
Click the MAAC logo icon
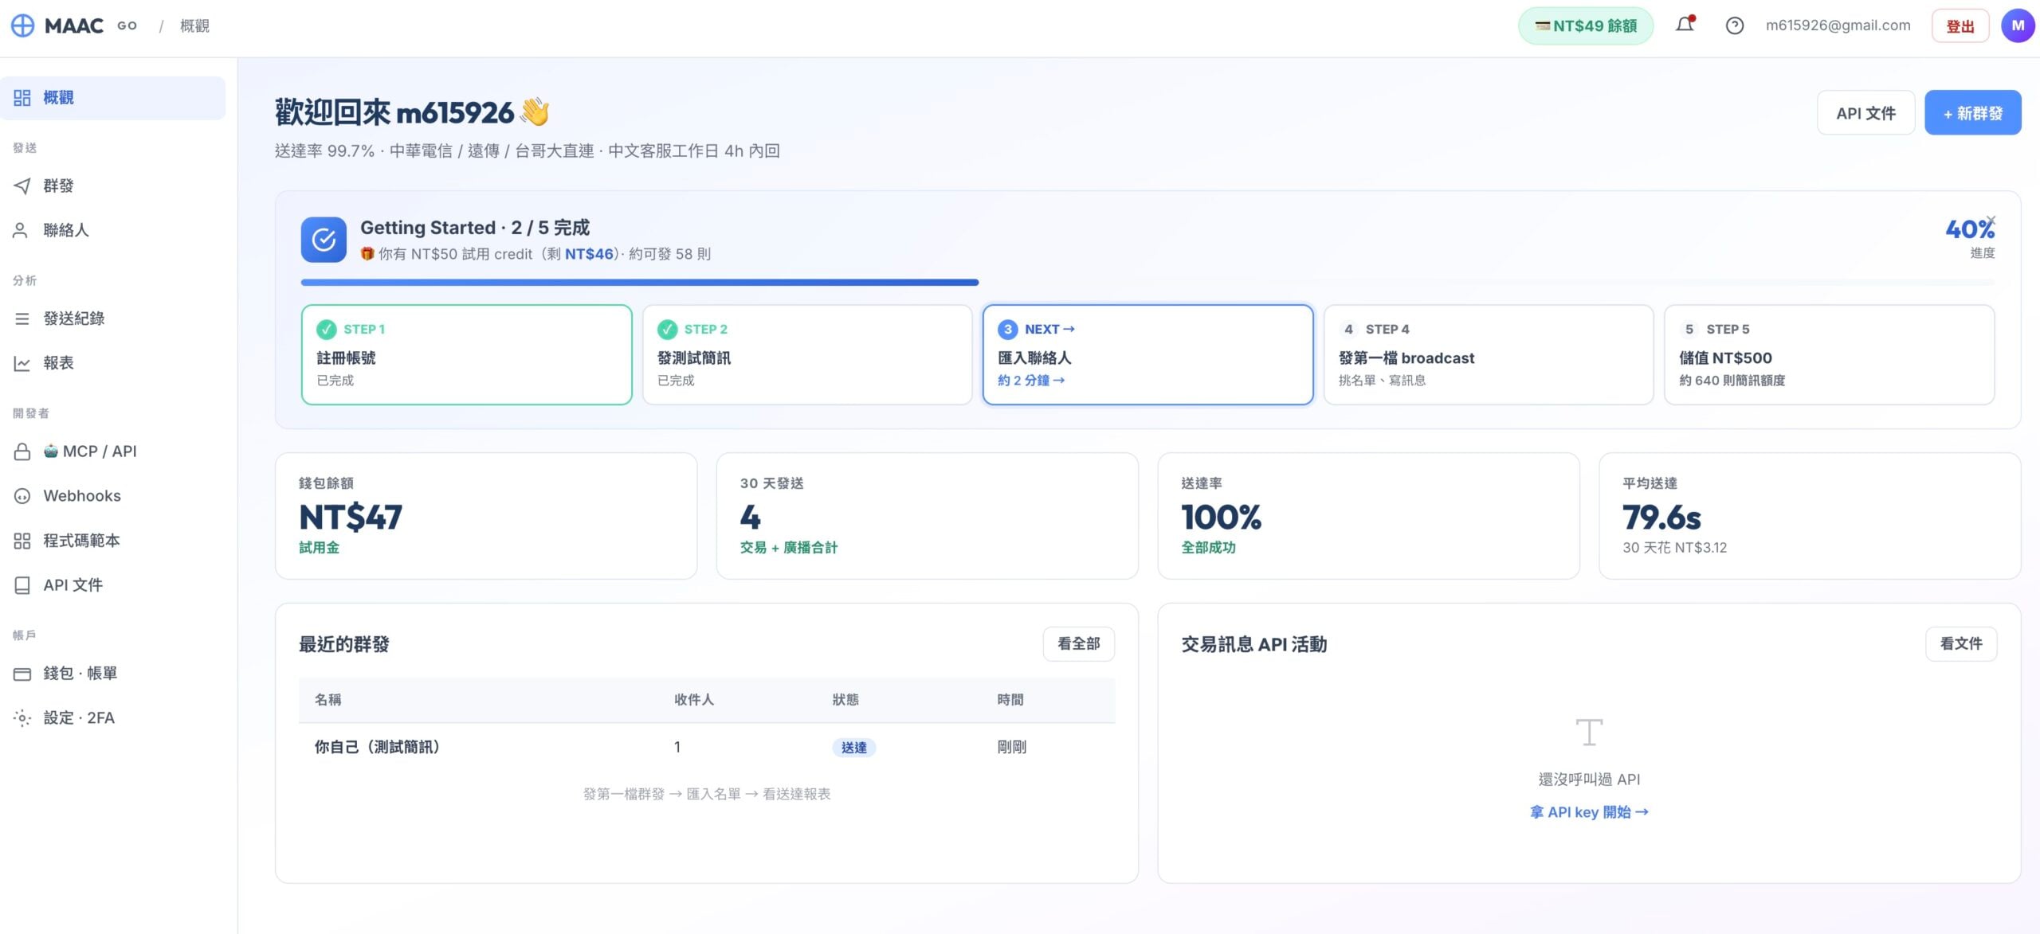(22, 25)
